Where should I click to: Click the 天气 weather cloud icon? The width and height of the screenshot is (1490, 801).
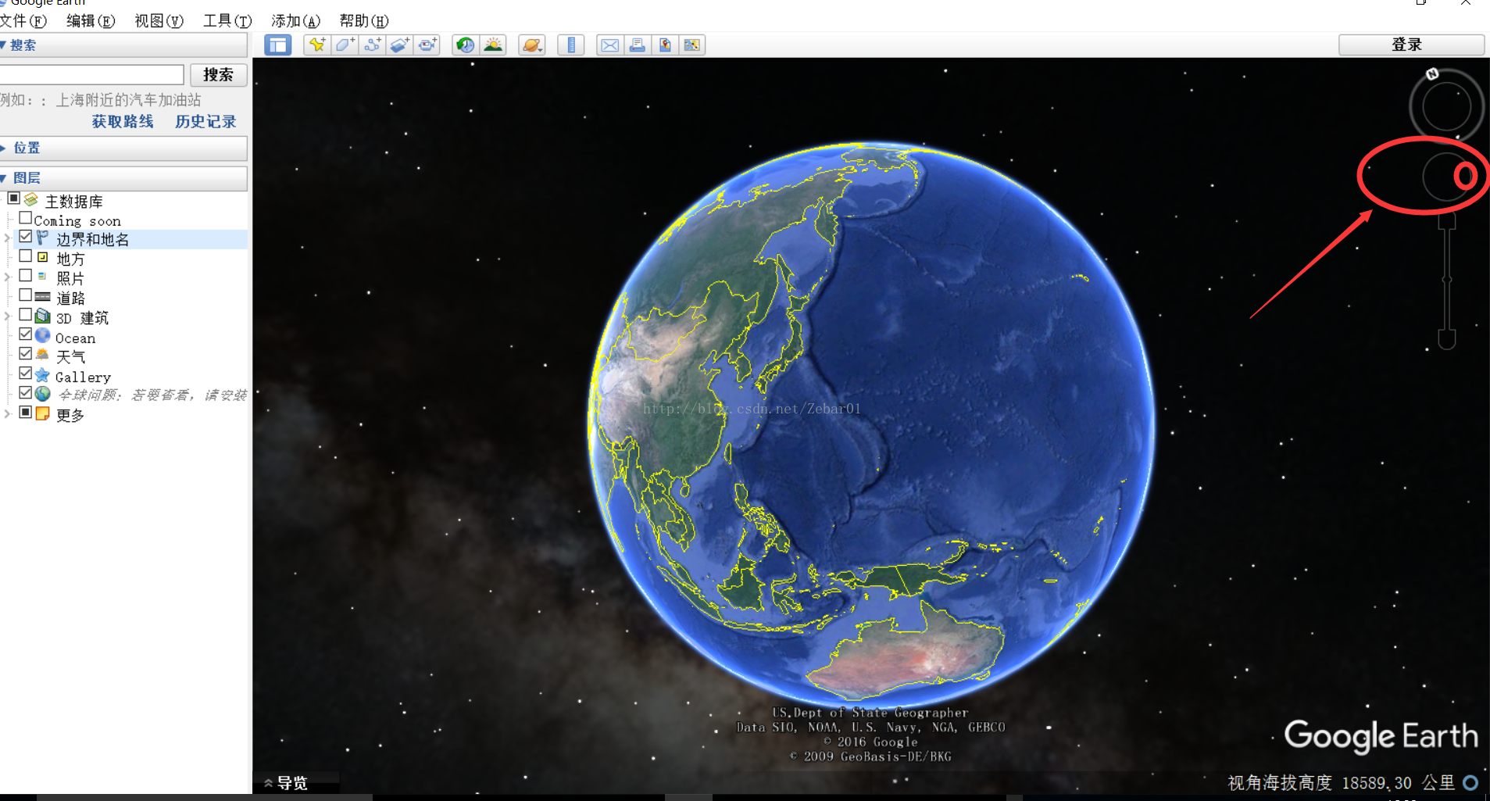[43, 355]
